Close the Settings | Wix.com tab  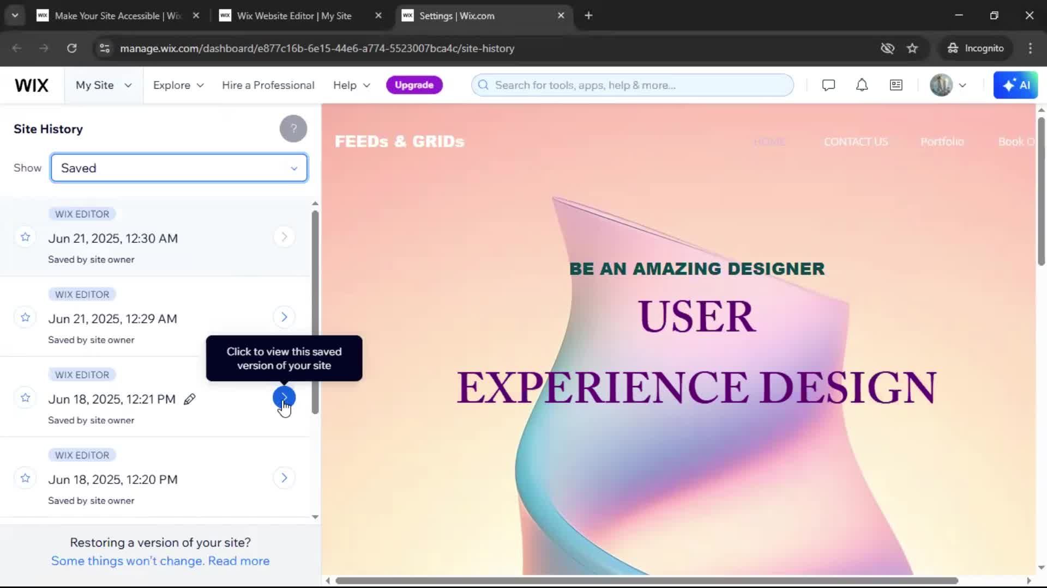pos(561,16)
